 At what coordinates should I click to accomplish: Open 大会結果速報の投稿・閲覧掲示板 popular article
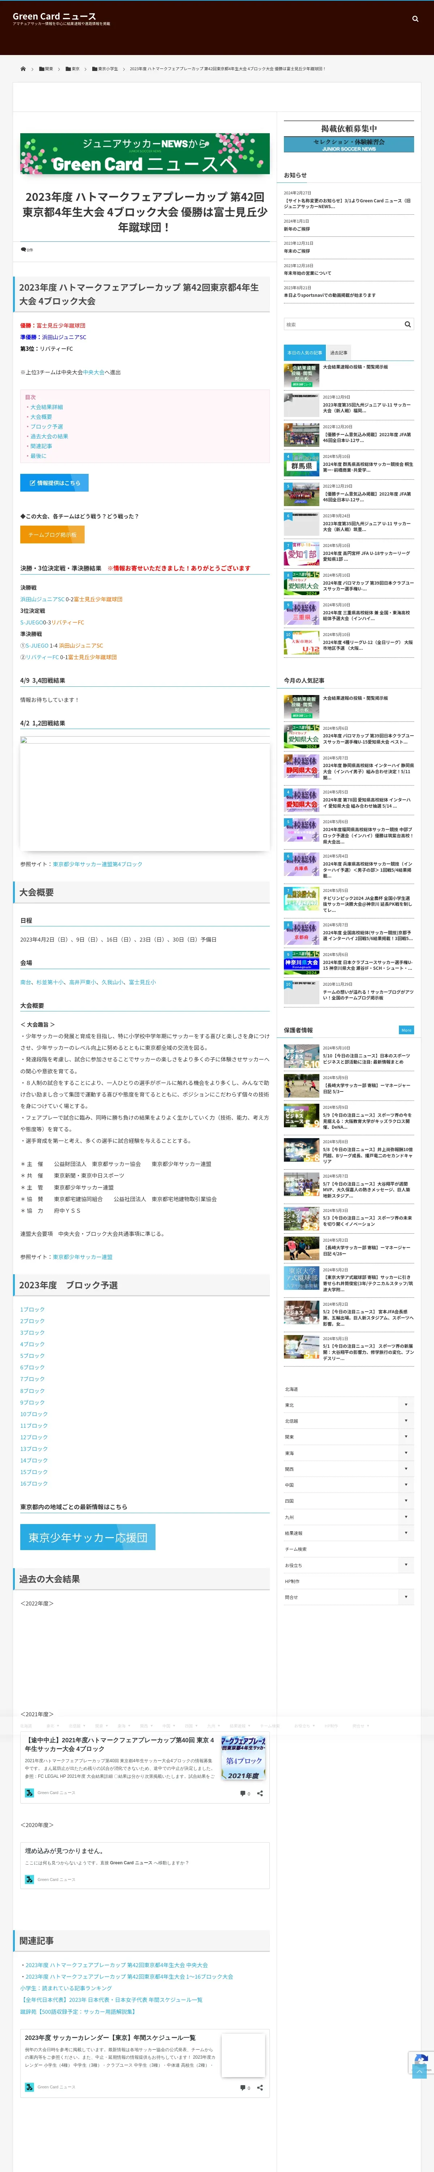coord(356,367)
